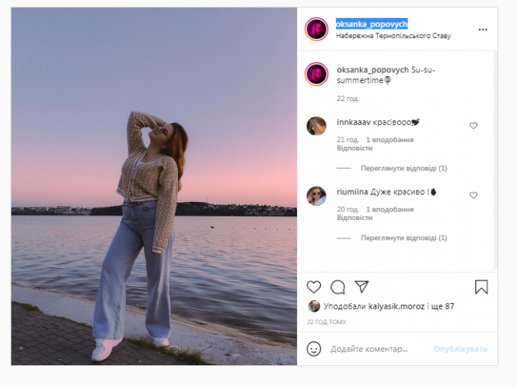Screen dimensions: 517x387
Task: Like innkaaav's comment heart
Action: coord(473,125)
